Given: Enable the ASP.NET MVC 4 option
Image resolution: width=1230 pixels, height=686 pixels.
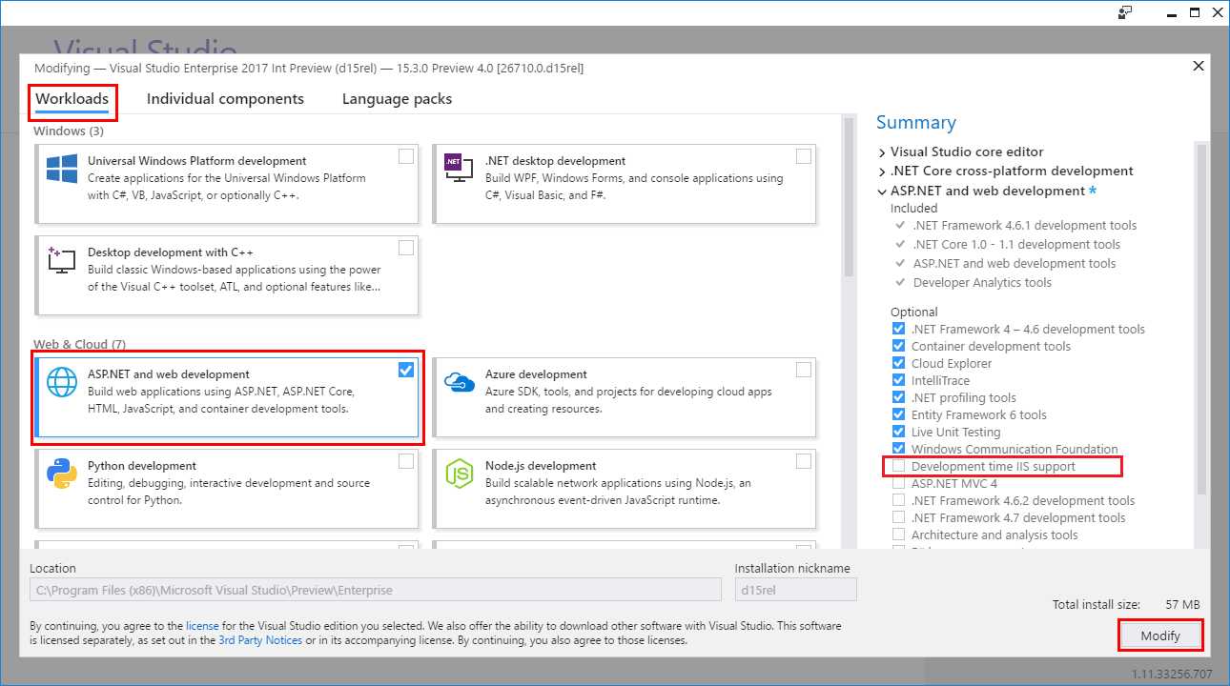Looking at the screenshot, I should pos(898,484).
